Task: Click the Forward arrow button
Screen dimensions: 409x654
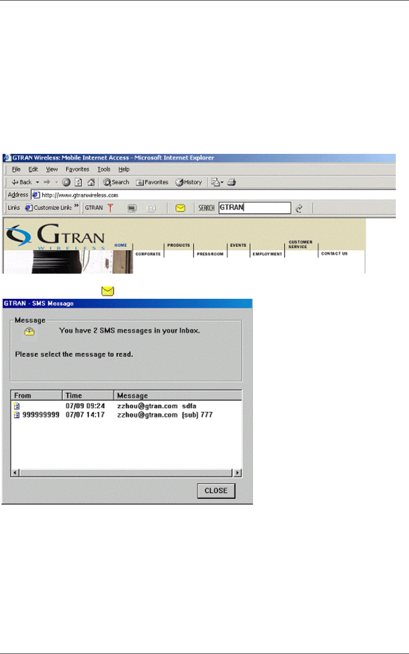Action: coord(47,182)
